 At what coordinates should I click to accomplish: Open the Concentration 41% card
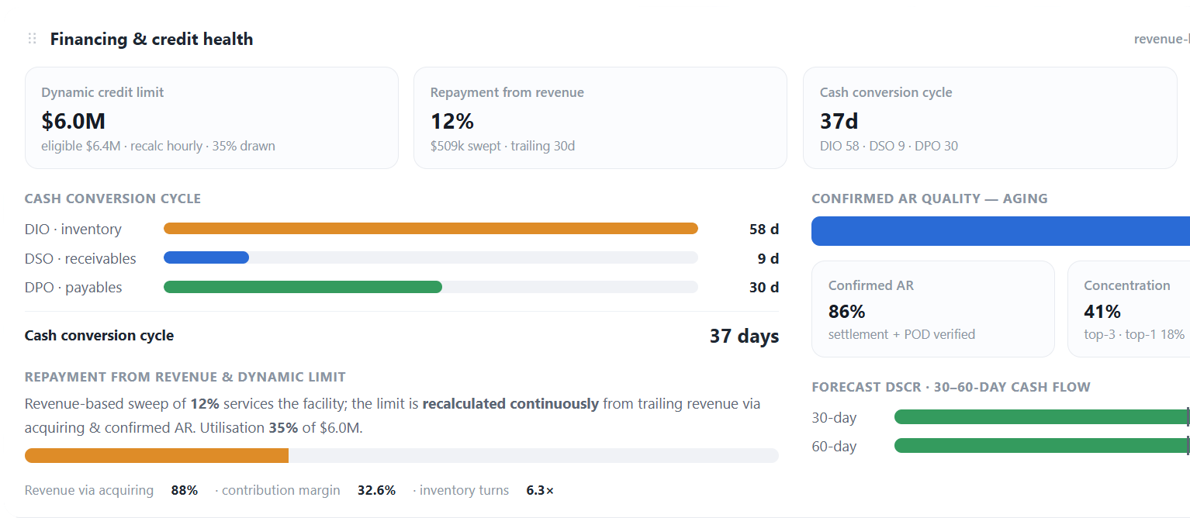click(1129, 309)
